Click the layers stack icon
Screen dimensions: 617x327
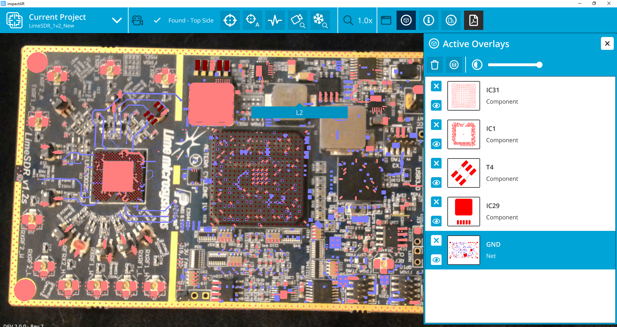point(454,65)
